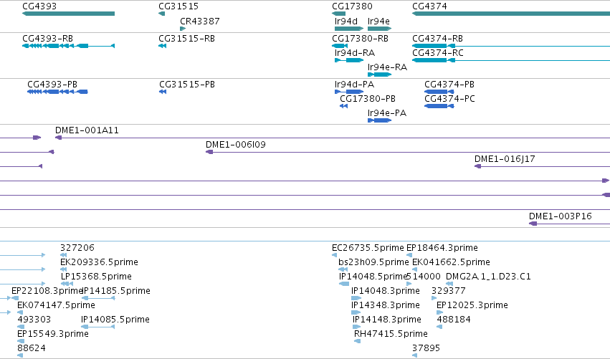Click the Ir94e-PA protein glyph
610x359 pixels.
(x=379, y=120)
